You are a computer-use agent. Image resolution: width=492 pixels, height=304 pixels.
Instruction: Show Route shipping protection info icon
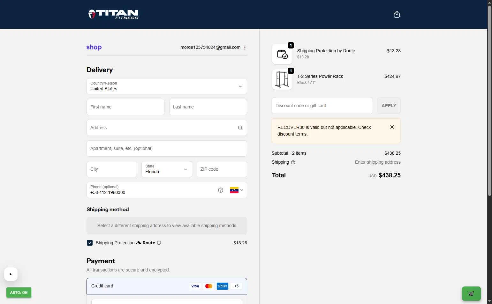pos(159,243)
